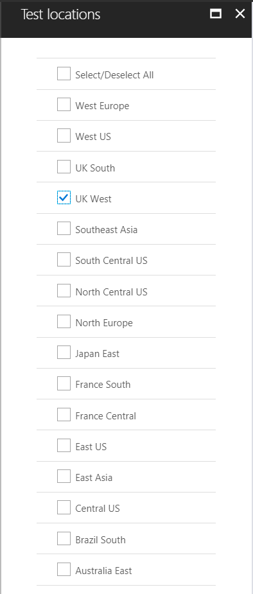The height and width of the screenshot is (594, 253).
Task: Select the UK South test location
Action: click(x=64, y=166)
